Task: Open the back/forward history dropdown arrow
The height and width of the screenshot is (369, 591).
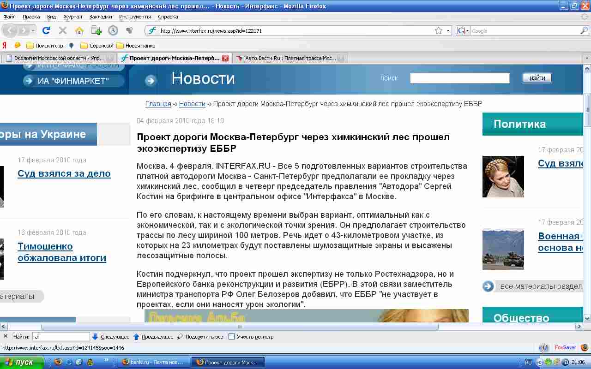Action: 33,31
